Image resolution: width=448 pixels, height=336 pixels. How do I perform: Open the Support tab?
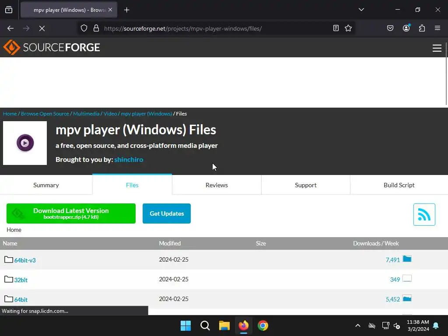pyautogui.click(x=305, y=185)
